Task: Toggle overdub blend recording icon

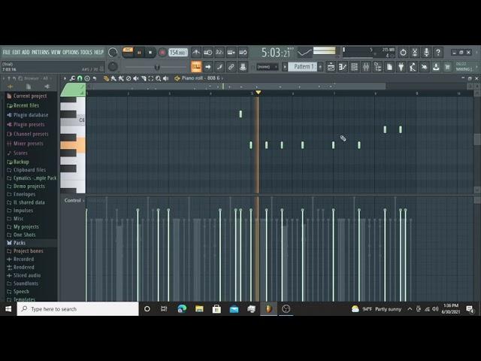Action: (231, 53)
